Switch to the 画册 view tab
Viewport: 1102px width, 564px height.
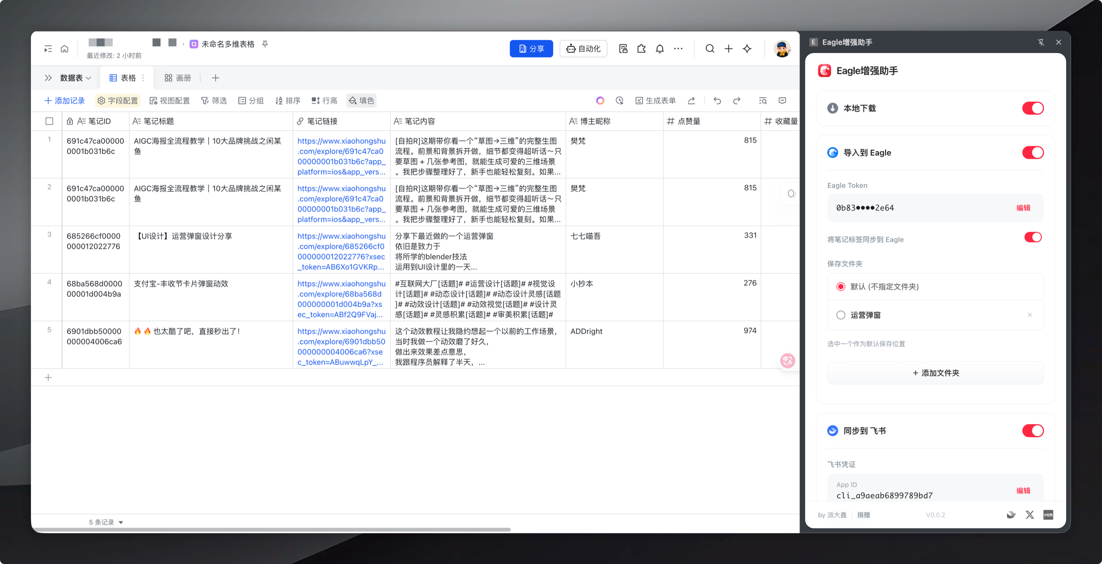coord(178,78)
